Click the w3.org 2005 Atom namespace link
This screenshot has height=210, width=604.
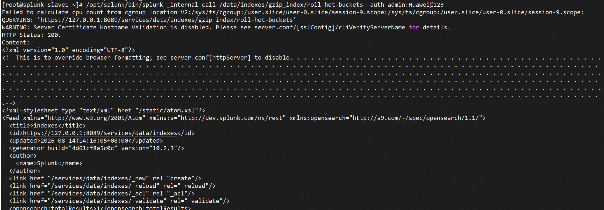95,118
